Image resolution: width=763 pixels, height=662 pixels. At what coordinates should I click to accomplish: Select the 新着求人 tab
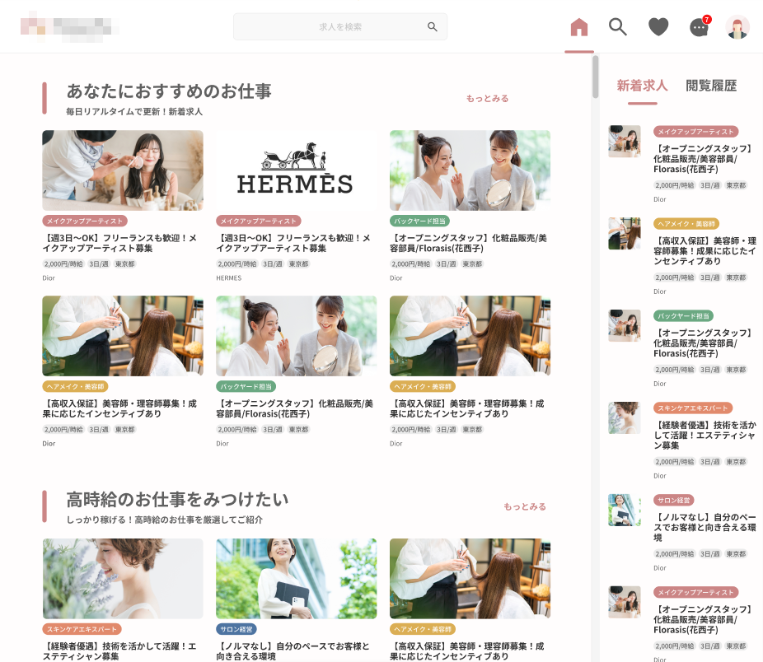(642, 86)
